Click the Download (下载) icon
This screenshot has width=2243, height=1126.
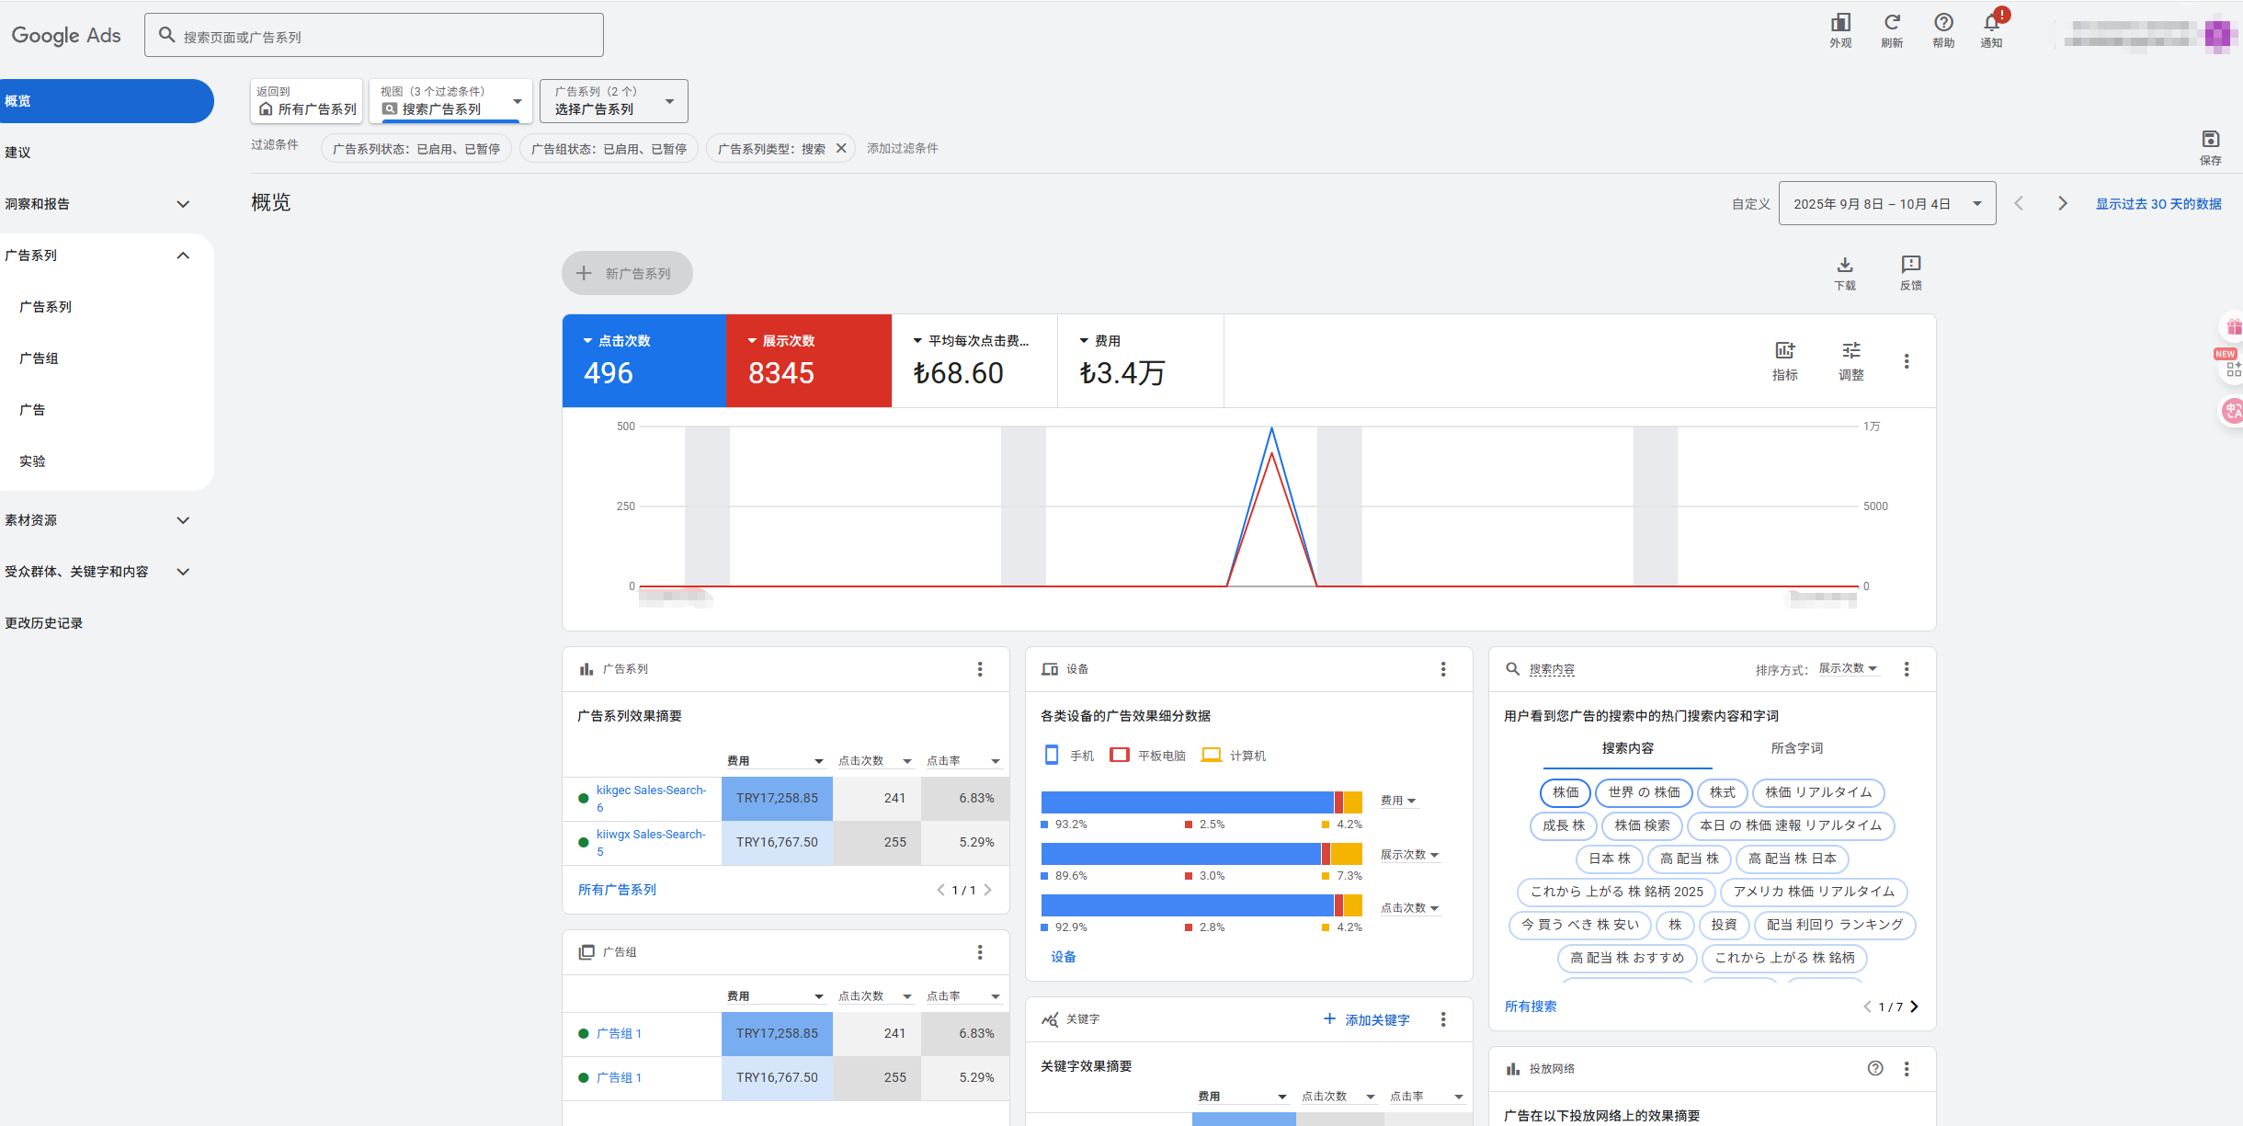pos(1844,266)
